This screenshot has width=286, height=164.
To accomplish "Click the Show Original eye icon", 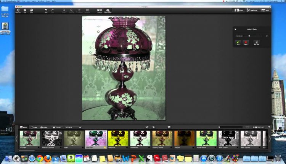I will 108,11.
